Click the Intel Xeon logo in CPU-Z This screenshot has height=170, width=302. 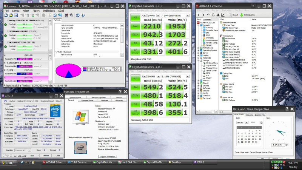55,111
